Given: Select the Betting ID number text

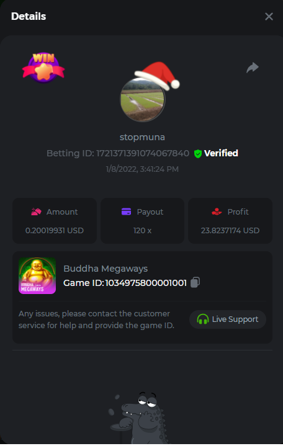Looking at the screenshot, I should 143,153.
